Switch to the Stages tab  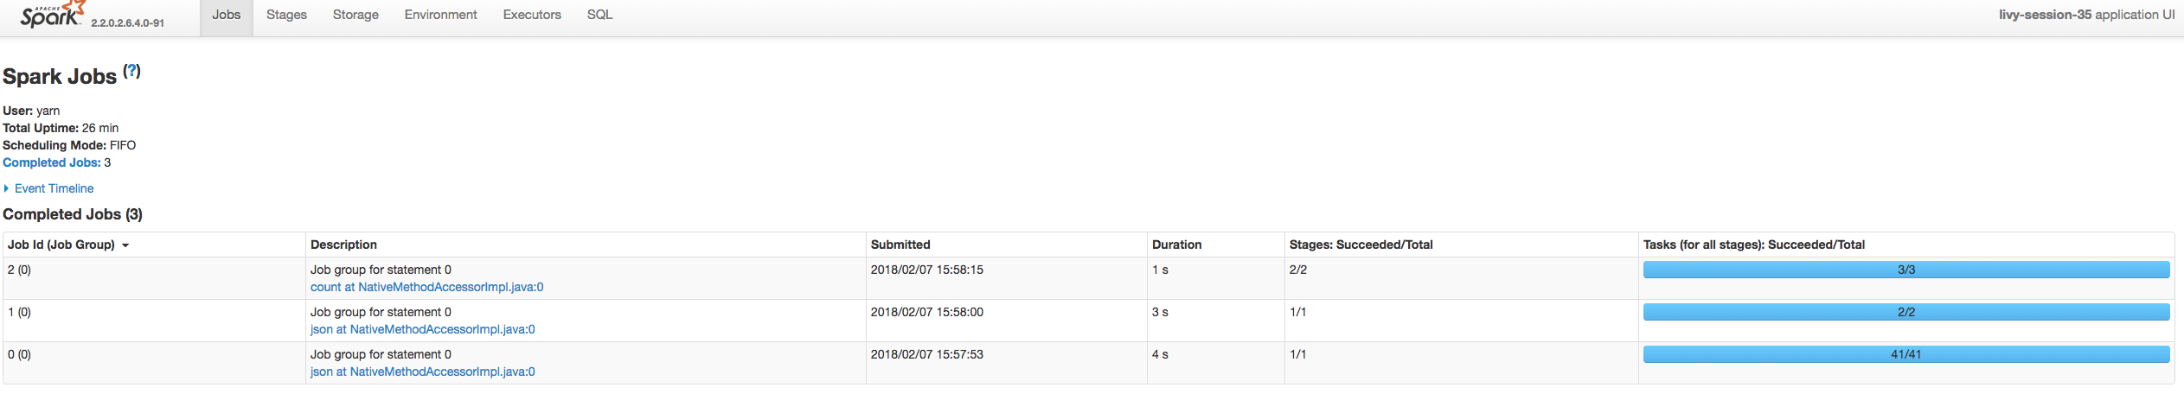point(286,15)
